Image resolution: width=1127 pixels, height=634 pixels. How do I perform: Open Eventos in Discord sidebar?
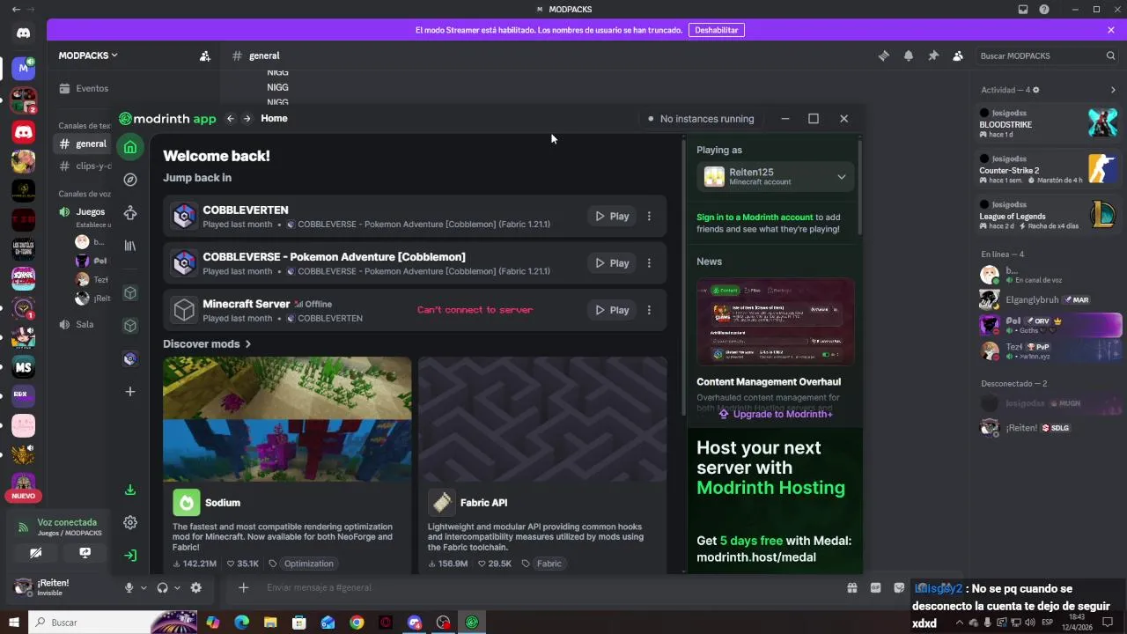(84, 88)
